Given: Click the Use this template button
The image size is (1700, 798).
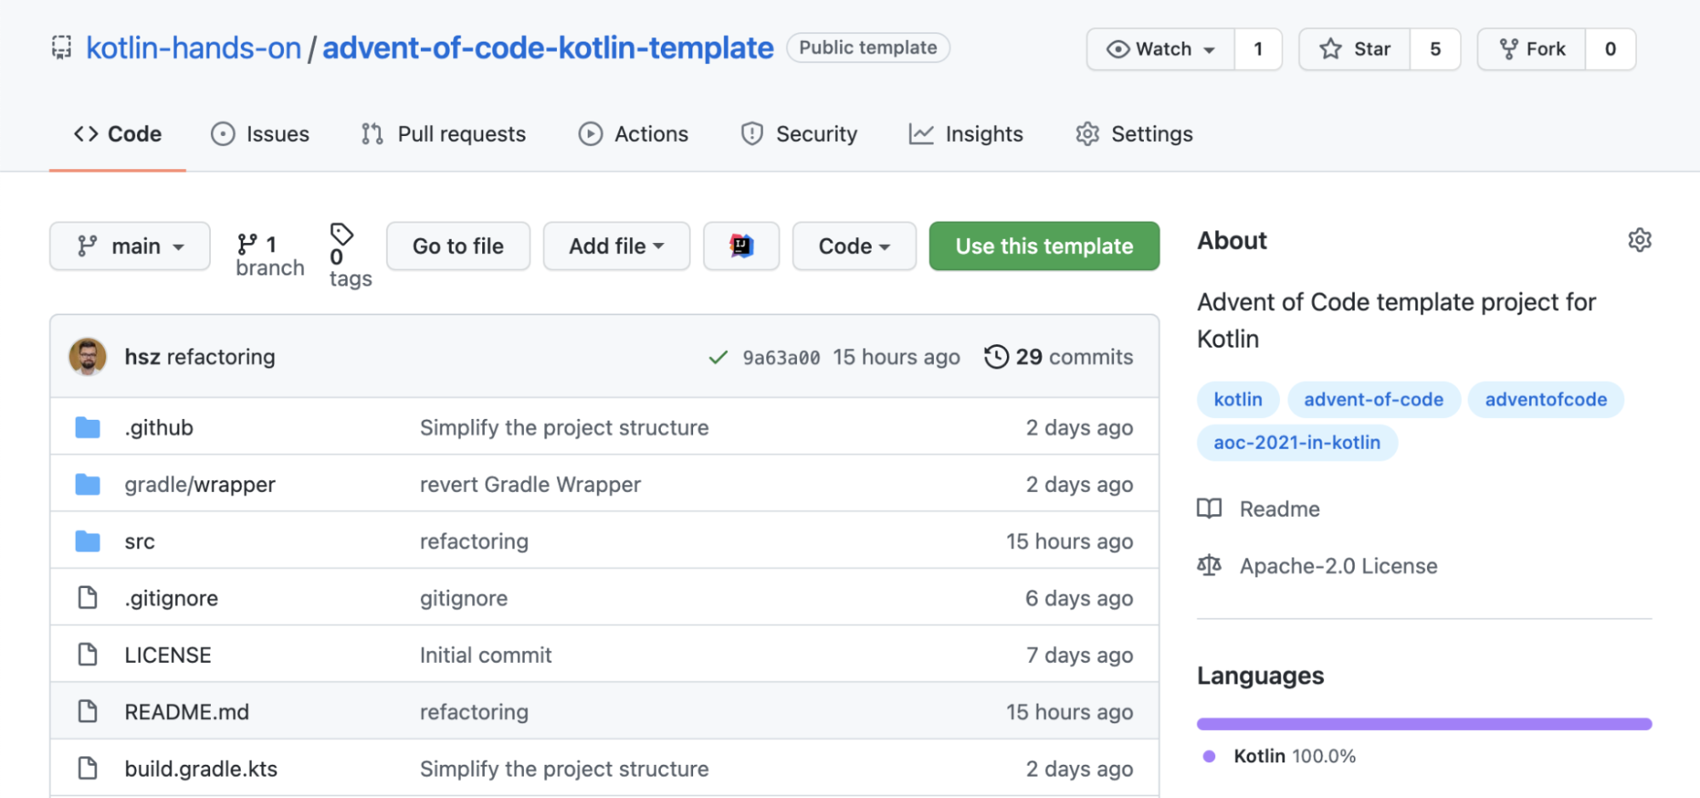Looking at the screenshot, I should click(1044, 246).
